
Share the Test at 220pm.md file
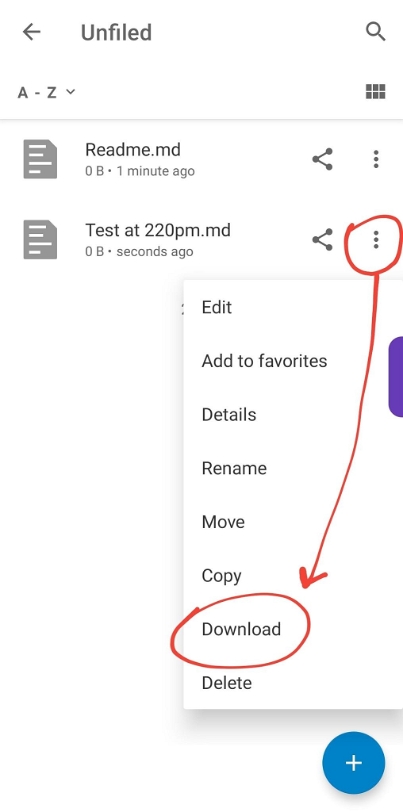point(322,239)
